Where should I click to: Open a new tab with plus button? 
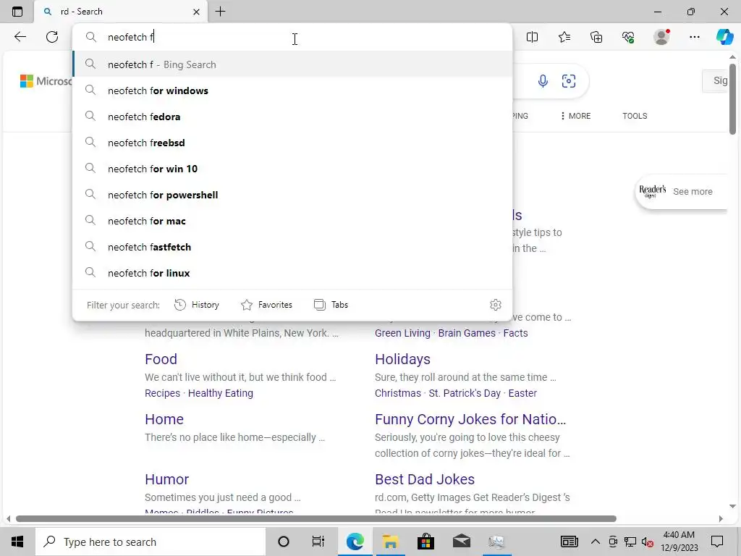(220, 12)
